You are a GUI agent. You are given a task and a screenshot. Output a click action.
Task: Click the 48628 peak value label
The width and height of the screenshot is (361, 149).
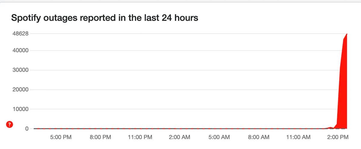(x=20, y=34)
